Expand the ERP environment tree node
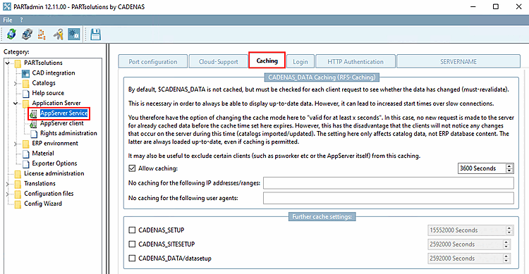Viewport: 529px width, 274px height. click(x=16, y=144)
